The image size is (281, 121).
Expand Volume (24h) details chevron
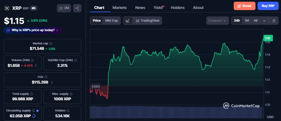pos(36,66)
